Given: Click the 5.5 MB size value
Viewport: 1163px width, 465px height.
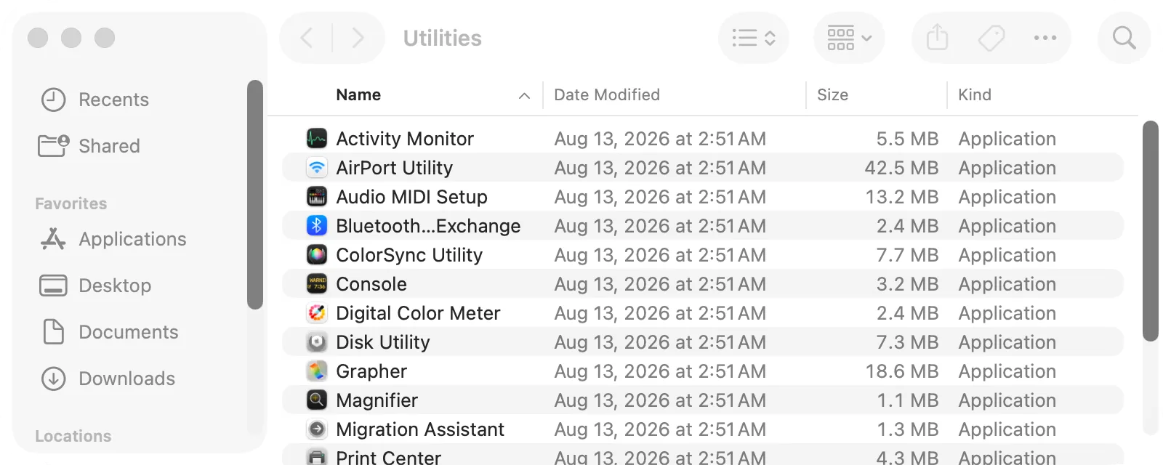Looking at the screenshot, I should point(907,138).
